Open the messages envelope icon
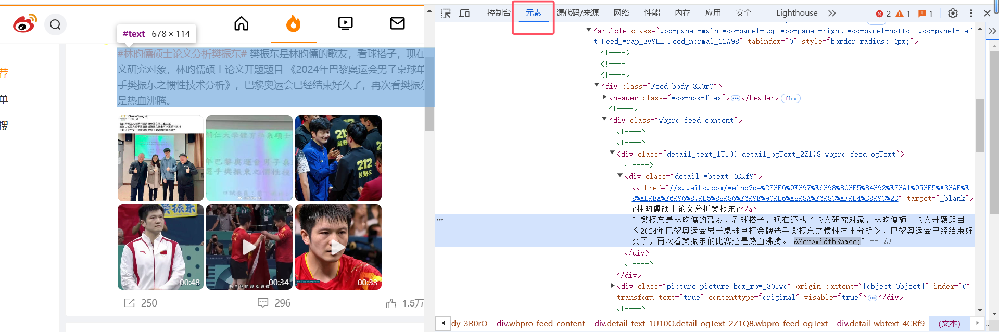This screenshot has height=332, width=999. click(397, 23)
